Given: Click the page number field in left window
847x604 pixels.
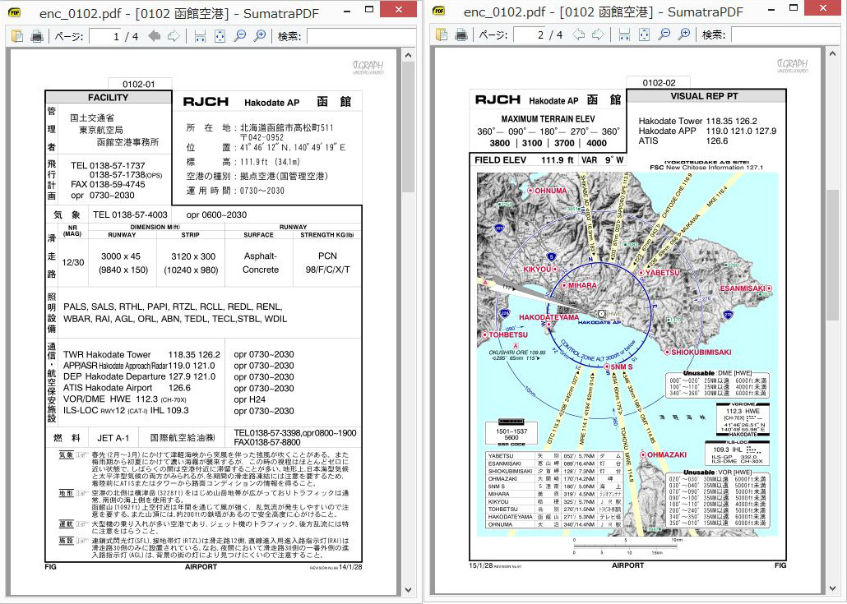Looking at the screenshot, I should (104, 36).
